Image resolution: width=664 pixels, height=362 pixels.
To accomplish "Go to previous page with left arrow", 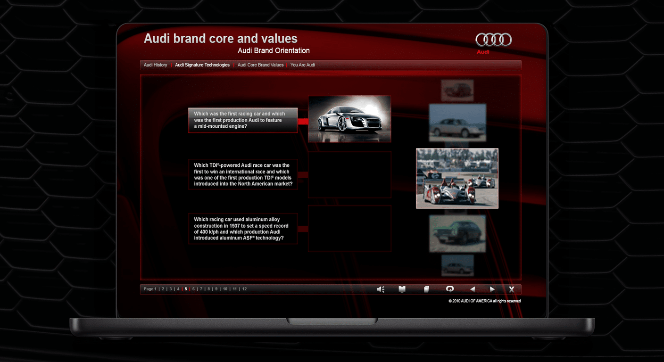I will 473,289.
